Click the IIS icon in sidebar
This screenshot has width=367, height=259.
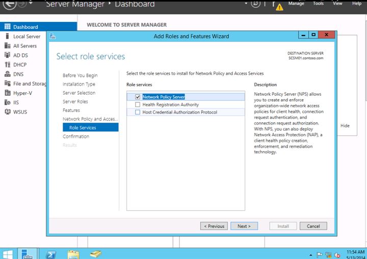coord(7,102)
